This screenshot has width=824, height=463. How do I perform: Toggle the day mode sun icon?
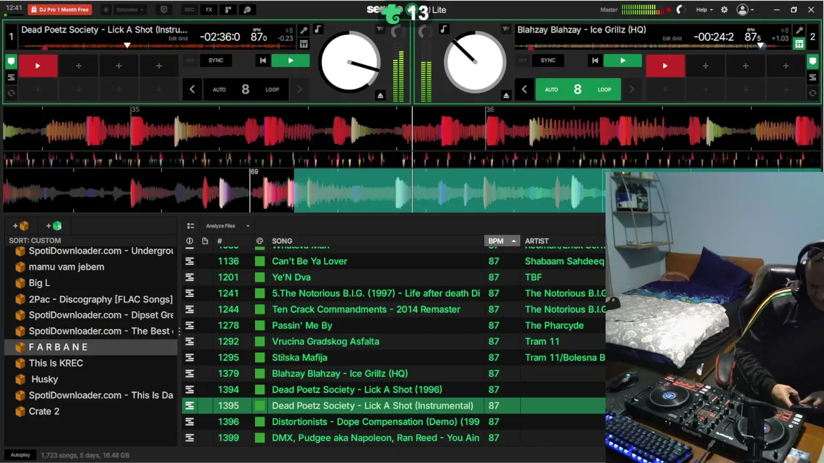106,10
